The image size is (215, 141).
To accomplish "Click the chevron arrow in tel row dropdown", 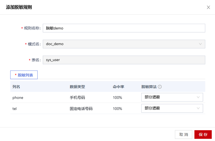I will point(198,108).
